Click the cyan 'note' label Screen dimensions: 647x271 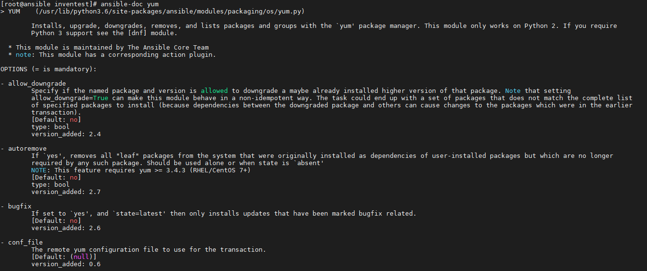pyautogui.click(x=24, y=55)
